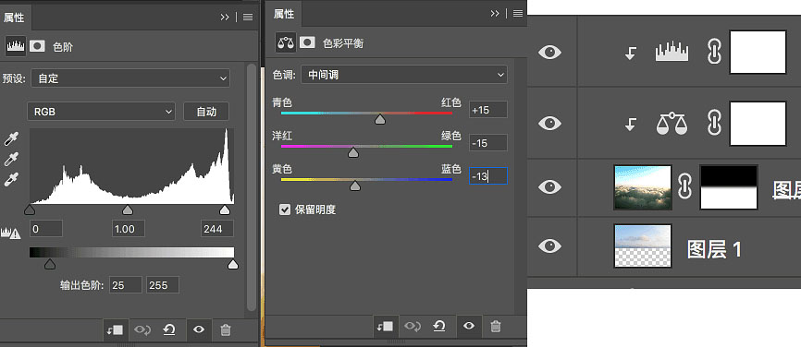Toggle Color Balance panel layer visibility

[x=469, y=326]
